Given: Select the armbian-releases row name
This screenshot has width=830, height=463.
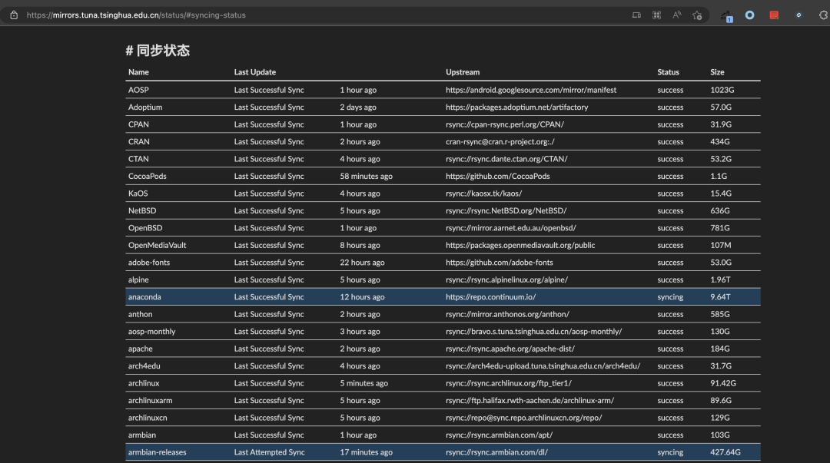Looking at the screenshot, I should coord(157,452).
